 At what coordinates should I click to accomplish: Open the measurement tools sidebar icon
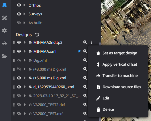[4, 18]
